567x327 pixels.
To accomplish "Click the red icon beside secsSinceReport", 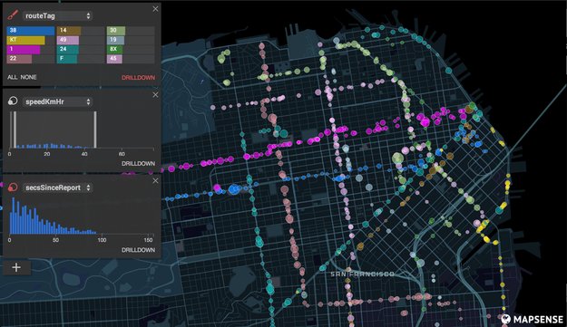I will [x=13, y=188].
